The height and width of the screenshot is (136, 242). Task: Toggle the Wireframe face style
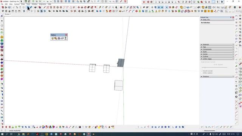[31, 11]
